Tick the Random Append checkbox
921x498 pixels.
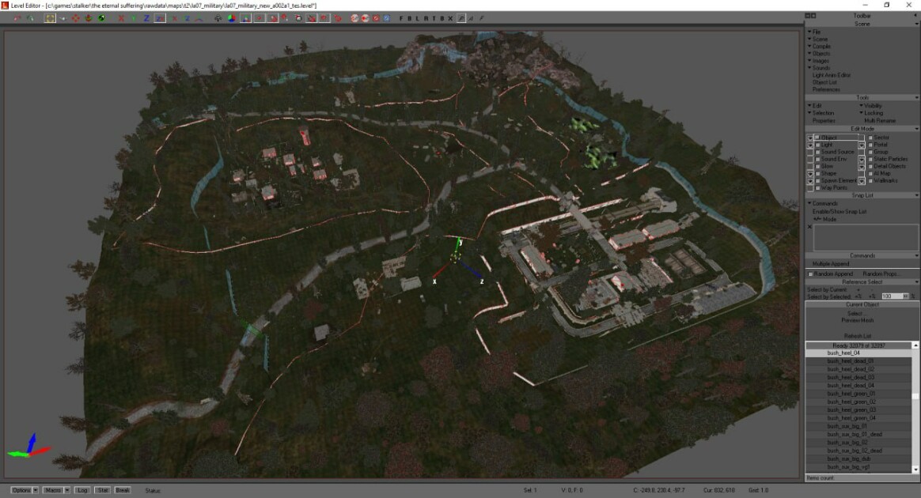[x=810, y=274]
